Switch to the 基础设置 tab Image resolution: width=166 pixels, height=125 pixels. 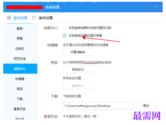20,18
